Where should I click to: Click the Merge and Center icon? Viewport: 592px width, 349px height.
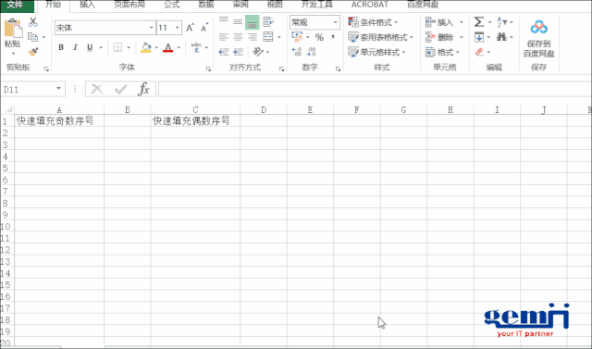point(268,37)
